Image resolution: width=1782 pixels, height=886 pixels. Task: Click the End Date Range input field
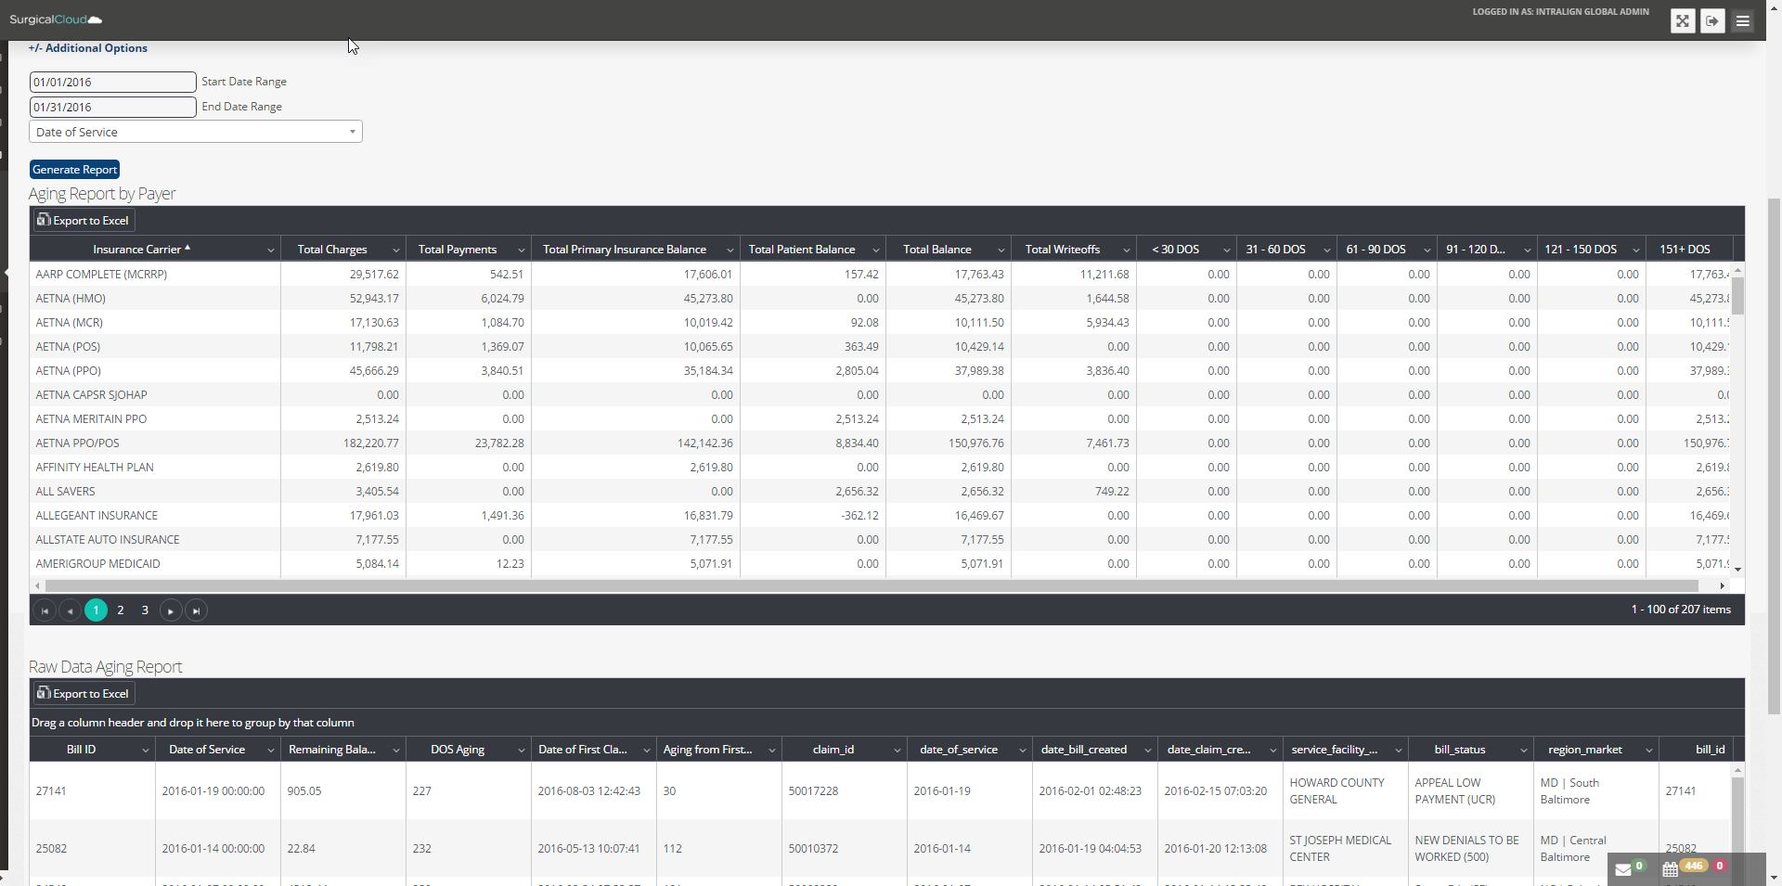click(112, 107)
